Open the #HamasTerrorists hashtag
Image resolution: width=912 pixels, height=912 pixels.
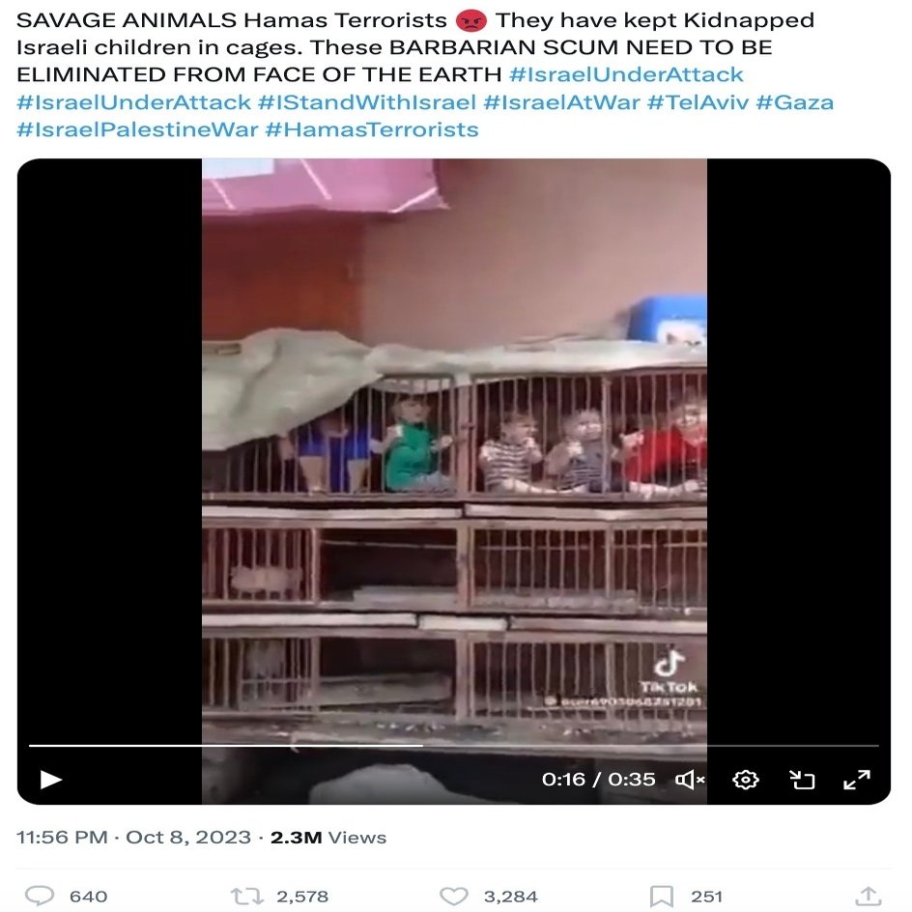372,129
